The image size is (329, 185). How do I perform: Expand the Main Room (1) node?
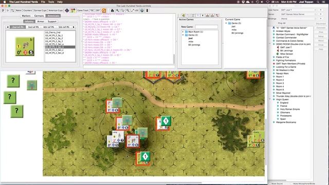tap(183, 32)
